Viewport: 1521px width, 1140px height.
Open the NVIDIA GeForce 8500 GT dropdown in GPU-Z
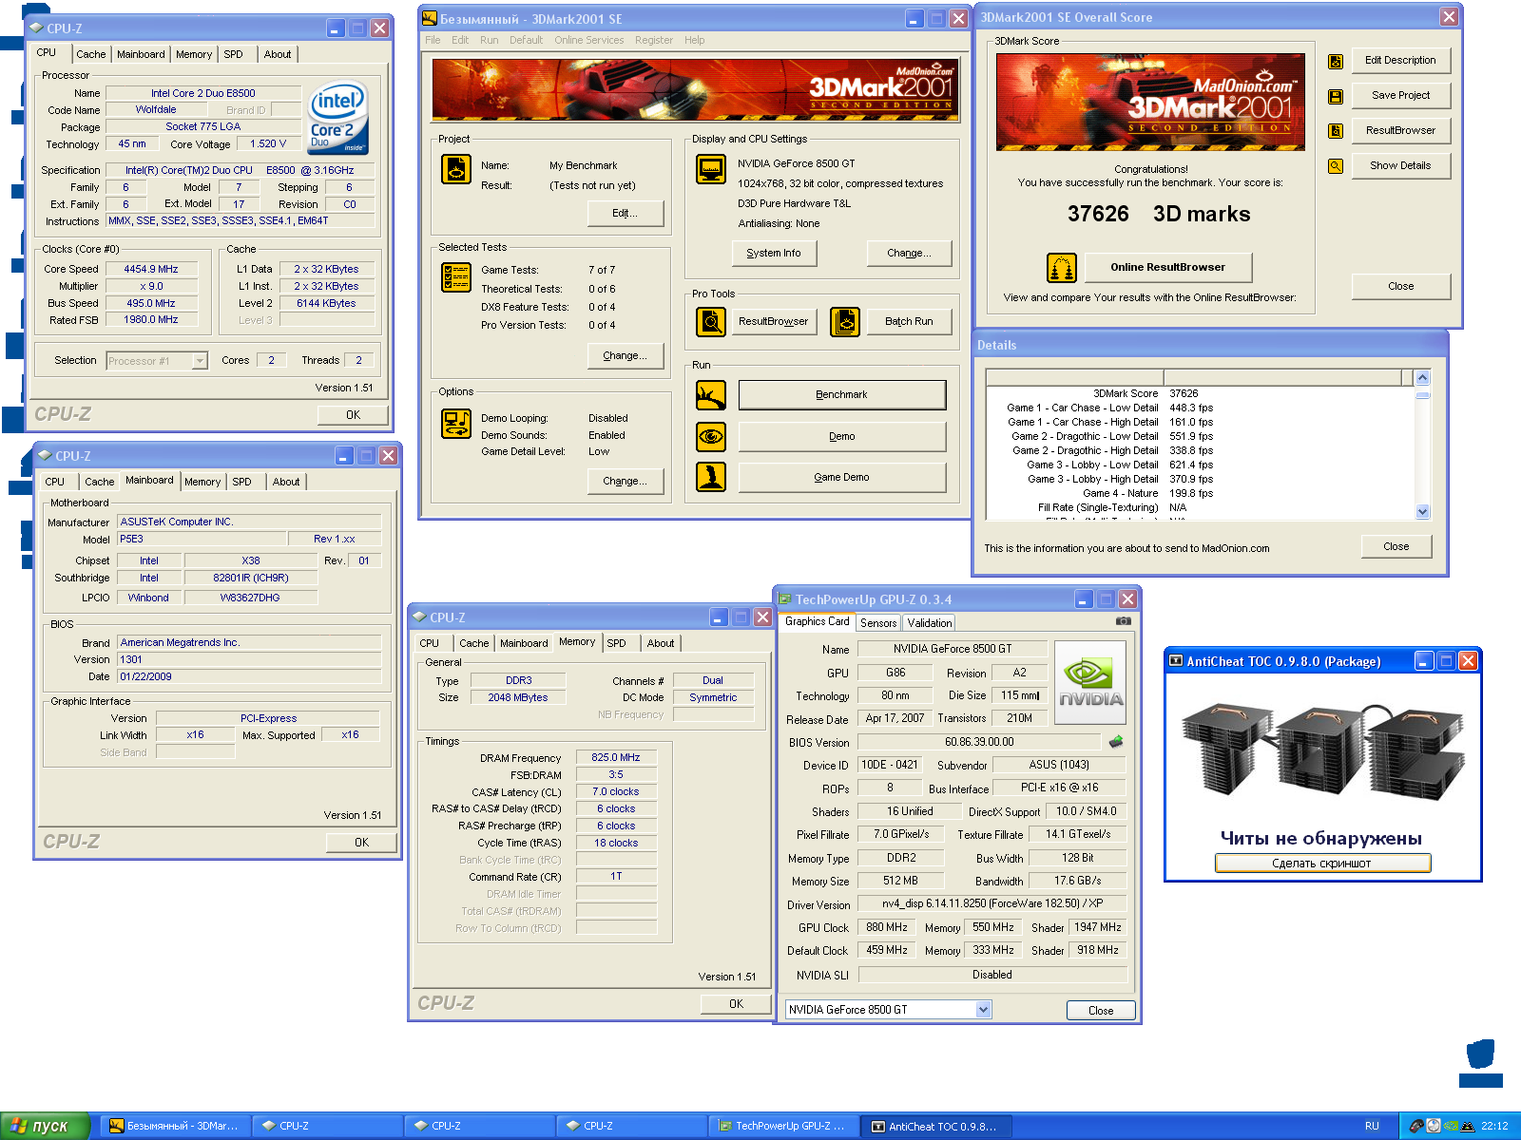983,1010
